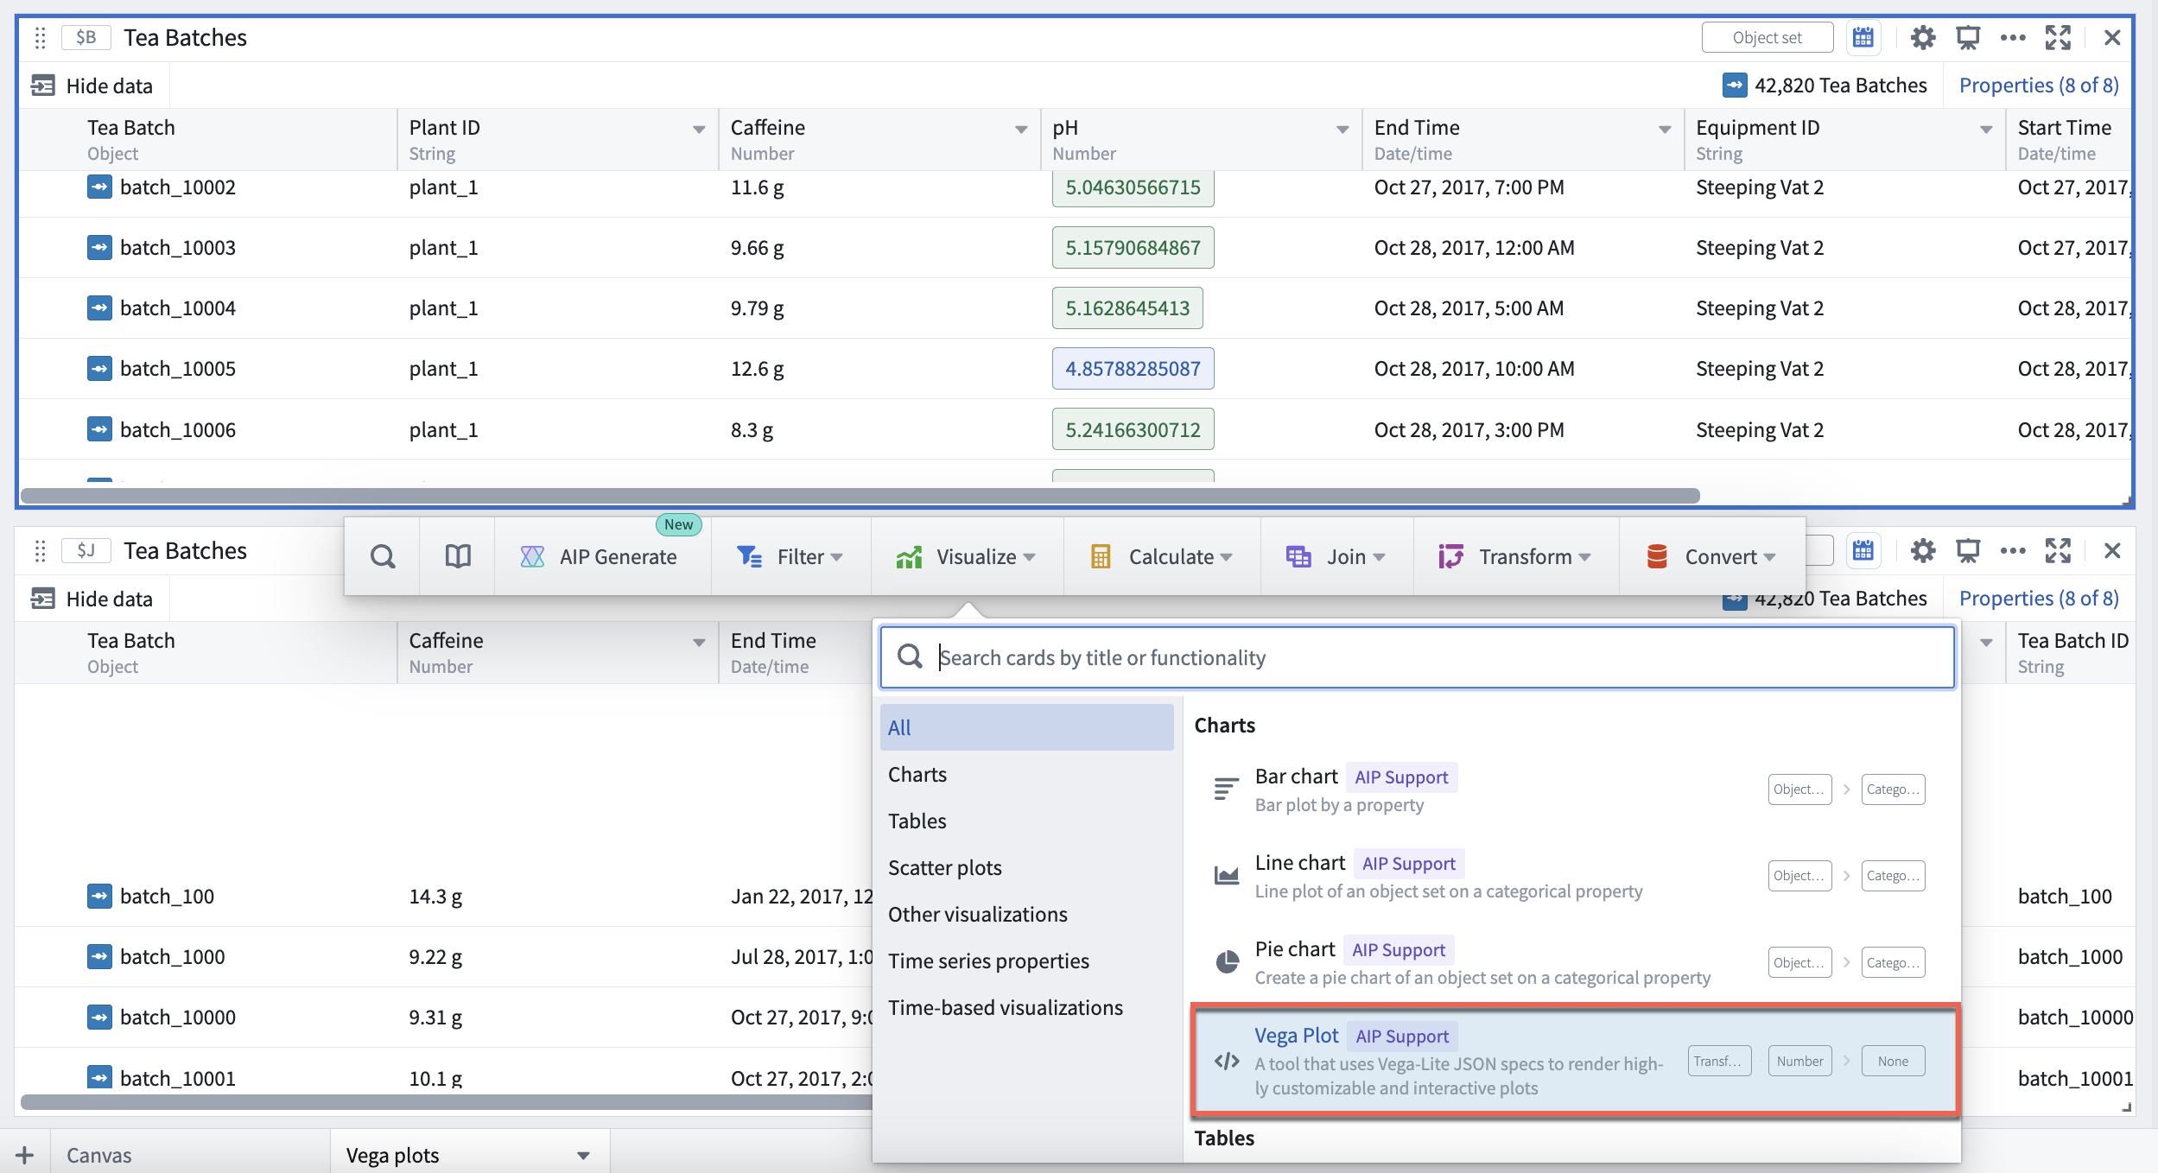Viewport: 2158px width, 1173px height.
Task: Expand top panel to fullscreen
Action: [2058, 38]
